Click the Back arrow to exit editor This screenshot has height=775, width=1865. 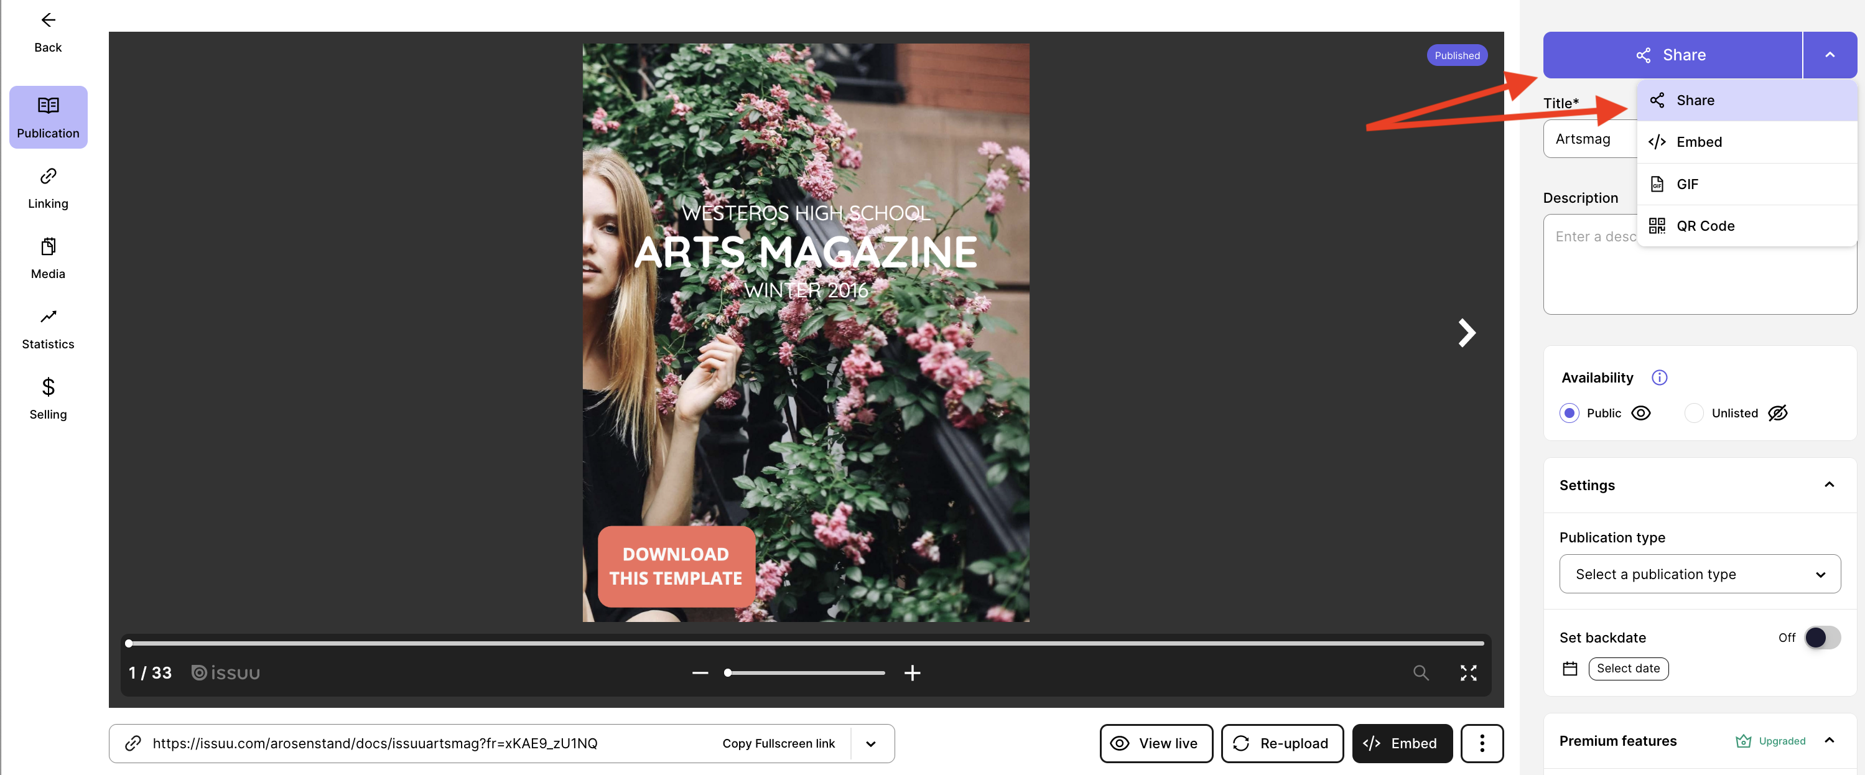pyautogui.click(x=48, y=19)
